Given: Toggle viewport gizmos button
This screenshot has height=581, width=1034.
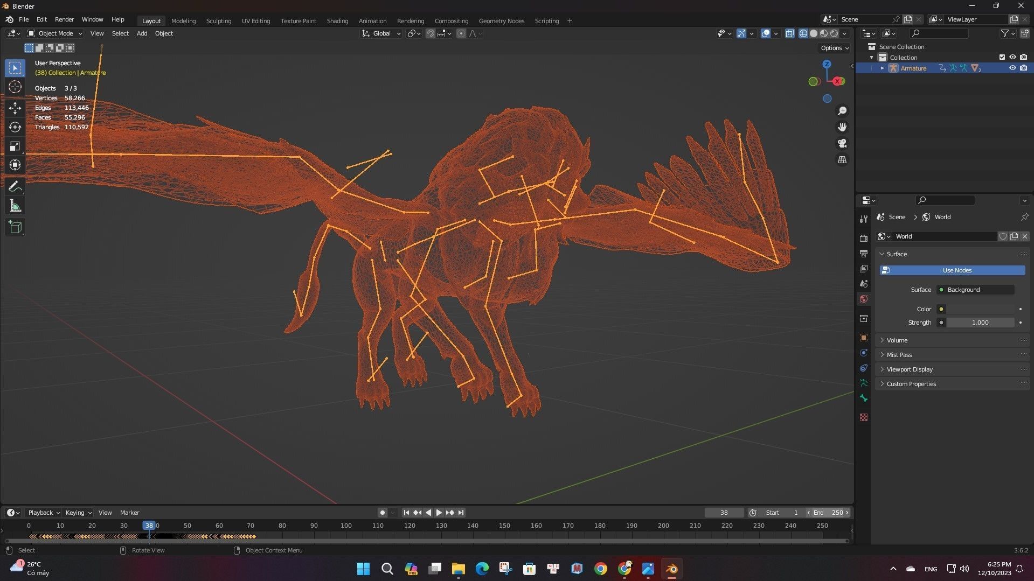Looking at the screenshot, I should [x=741, y=33].
